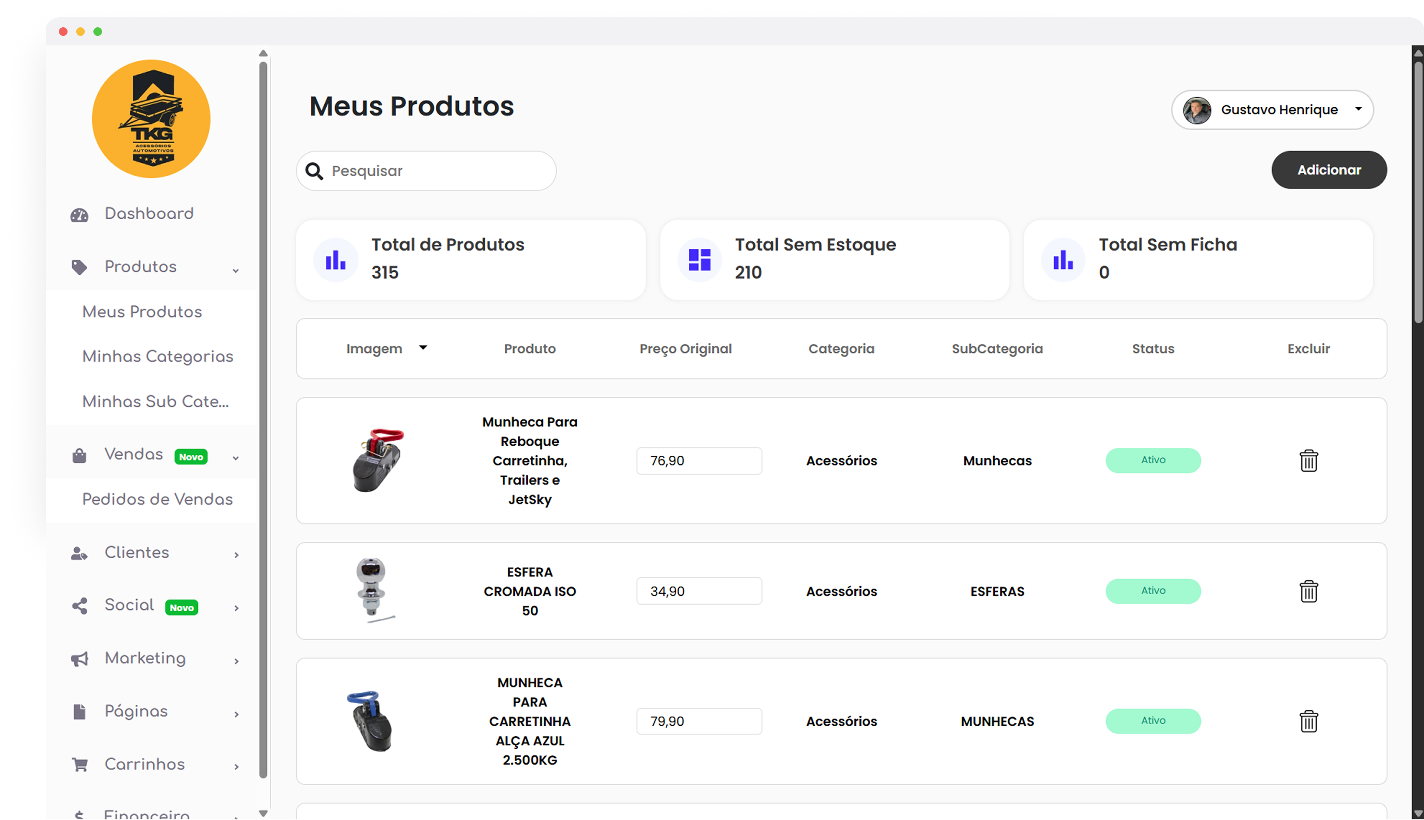Toggle Ativo status of ESFERA CROMADA ISO 50
This screenshot has width=1424, height=820.
click(x=1152, y=591)
